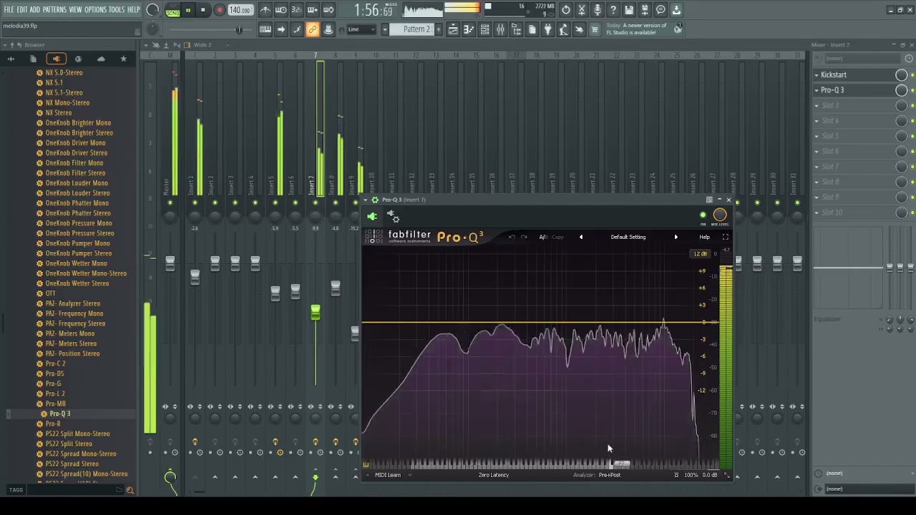Select empty Slot 3 in mixer
This screenshot has width=916, height=515.
(854, 105)
